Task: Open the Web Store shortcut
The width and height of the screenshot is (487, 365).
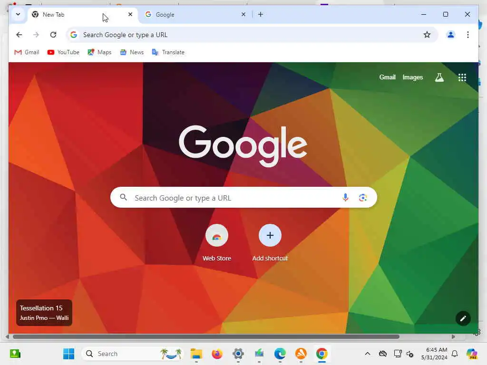Action: tap(217, 243)
